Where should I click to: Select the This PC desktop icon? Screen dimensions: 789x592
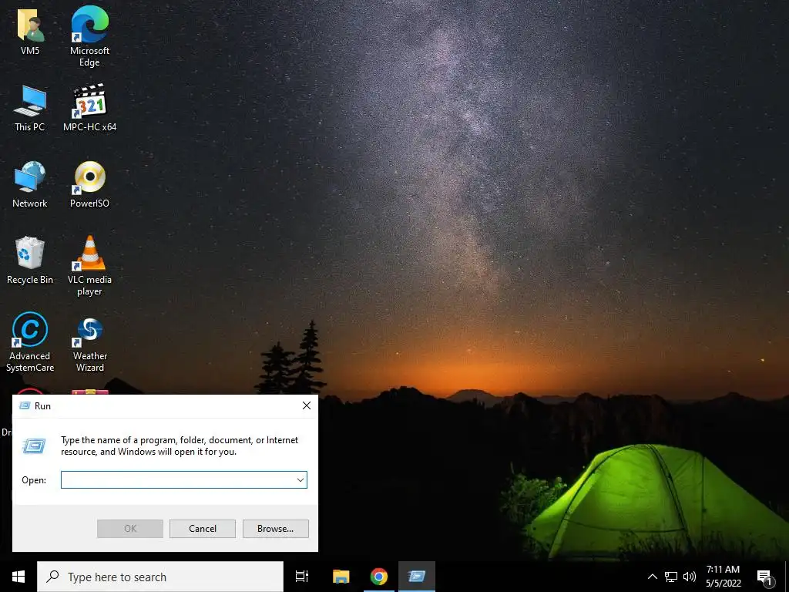pos(30,108)
